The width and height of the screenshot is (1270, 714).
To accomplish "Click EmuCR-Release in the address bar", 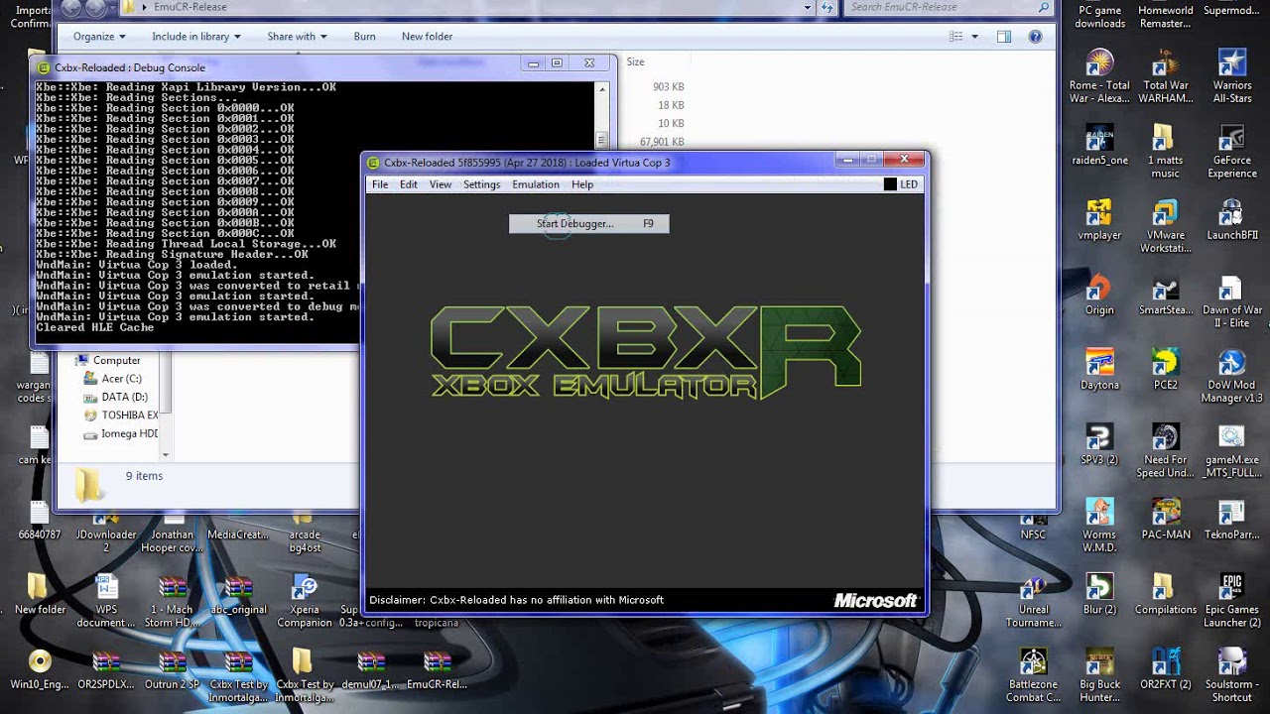I will (x=190, y=7).
